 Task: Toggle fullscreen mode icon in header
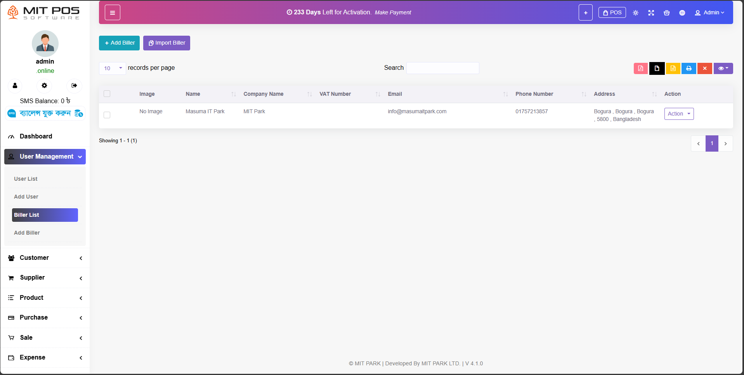tap(651, 13)
